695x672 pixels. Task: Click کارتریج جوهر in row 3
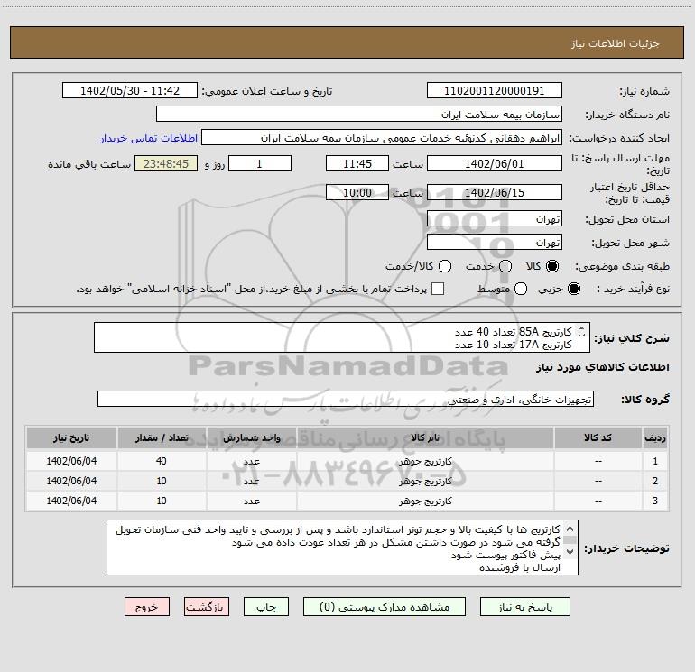[x=425, y=501]
